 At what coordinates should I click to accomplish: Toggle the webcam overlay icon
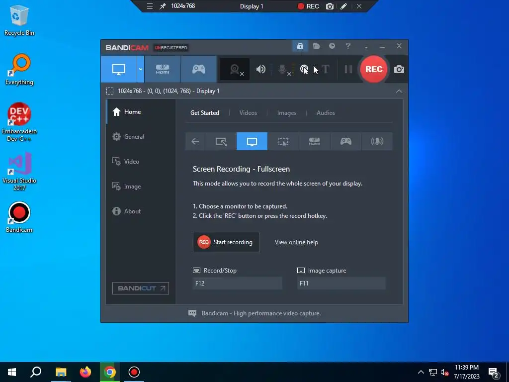[235, 69]
